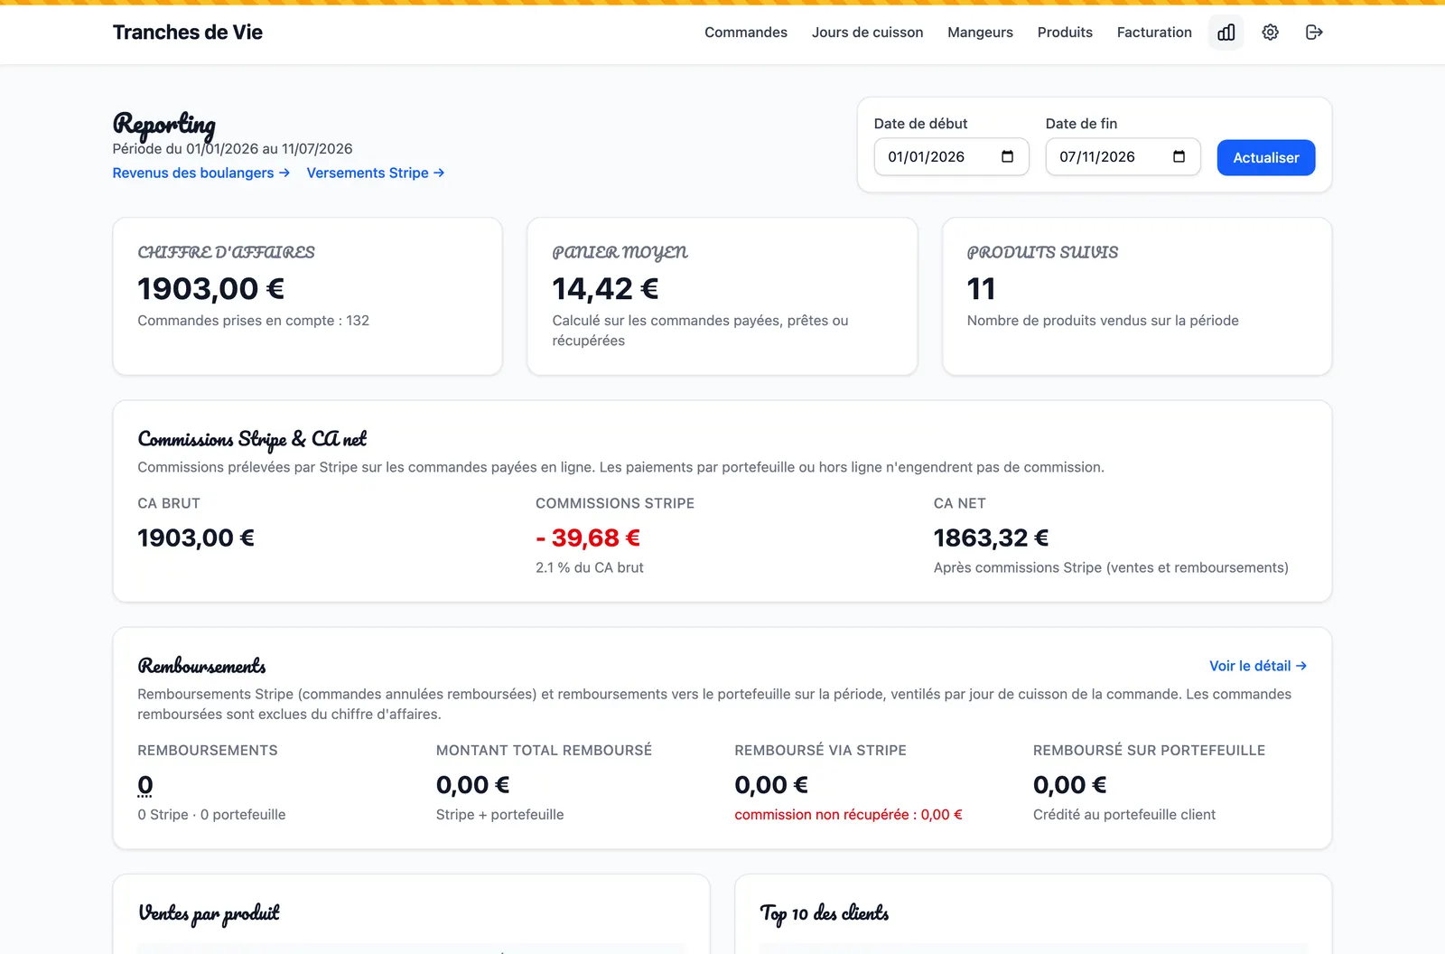Click 'Crédité au portefeuille client' text
Viewport: 1445px width, 954px height.
[x=1124, y=815]
